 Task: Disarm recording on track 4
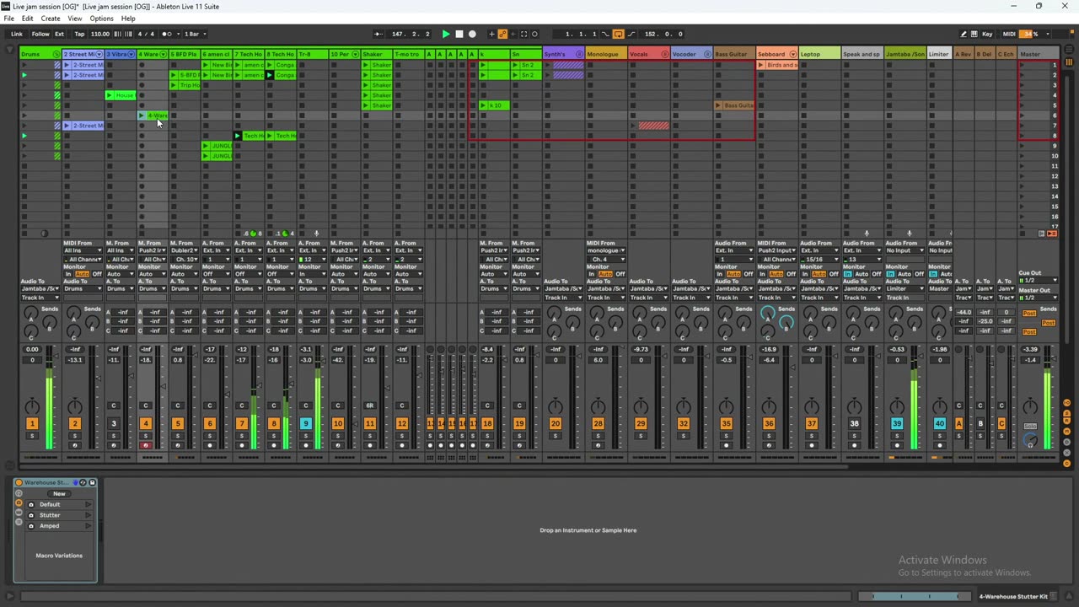tap(146, 445)
